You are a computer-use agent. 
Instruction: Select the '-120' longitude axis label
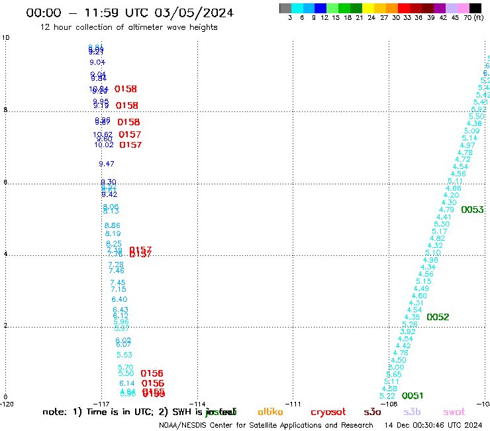(7, 404)
